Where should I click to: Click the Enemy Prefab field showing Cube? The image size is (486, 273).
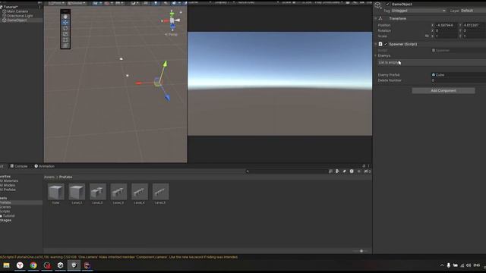point(459,75)
